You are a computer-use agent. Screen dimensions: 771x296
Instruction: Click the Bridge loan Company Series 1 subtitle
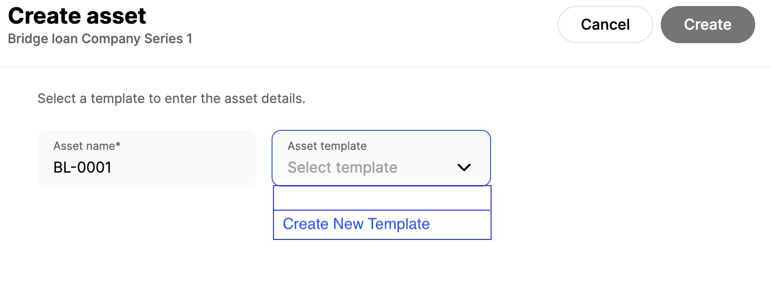click(x=100, y=39)
